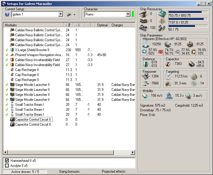Uncheck the Hammerhead II x5 drone checkbox
Image resolution: width=213 pixels, height=175 pixels.
tap(7, 161)
